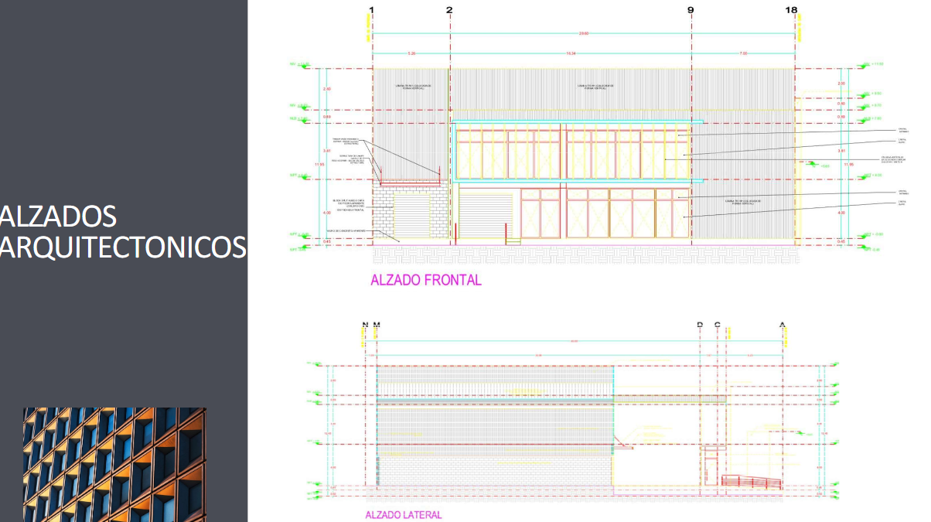Click lateral axis marker D
The height and width of the screenshot is (522, 931).
coord(700,325)
